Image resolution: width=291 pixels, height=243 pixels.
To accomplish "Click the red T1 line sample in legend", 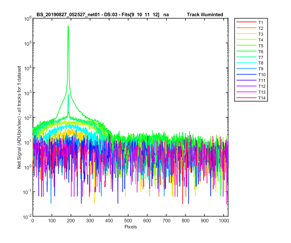I will click(x=246, y=22).
